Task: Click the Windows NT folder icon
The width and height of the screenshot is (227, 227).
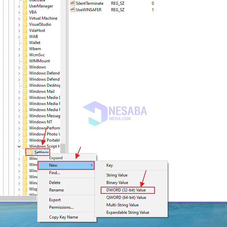Action: click(25, 122)
